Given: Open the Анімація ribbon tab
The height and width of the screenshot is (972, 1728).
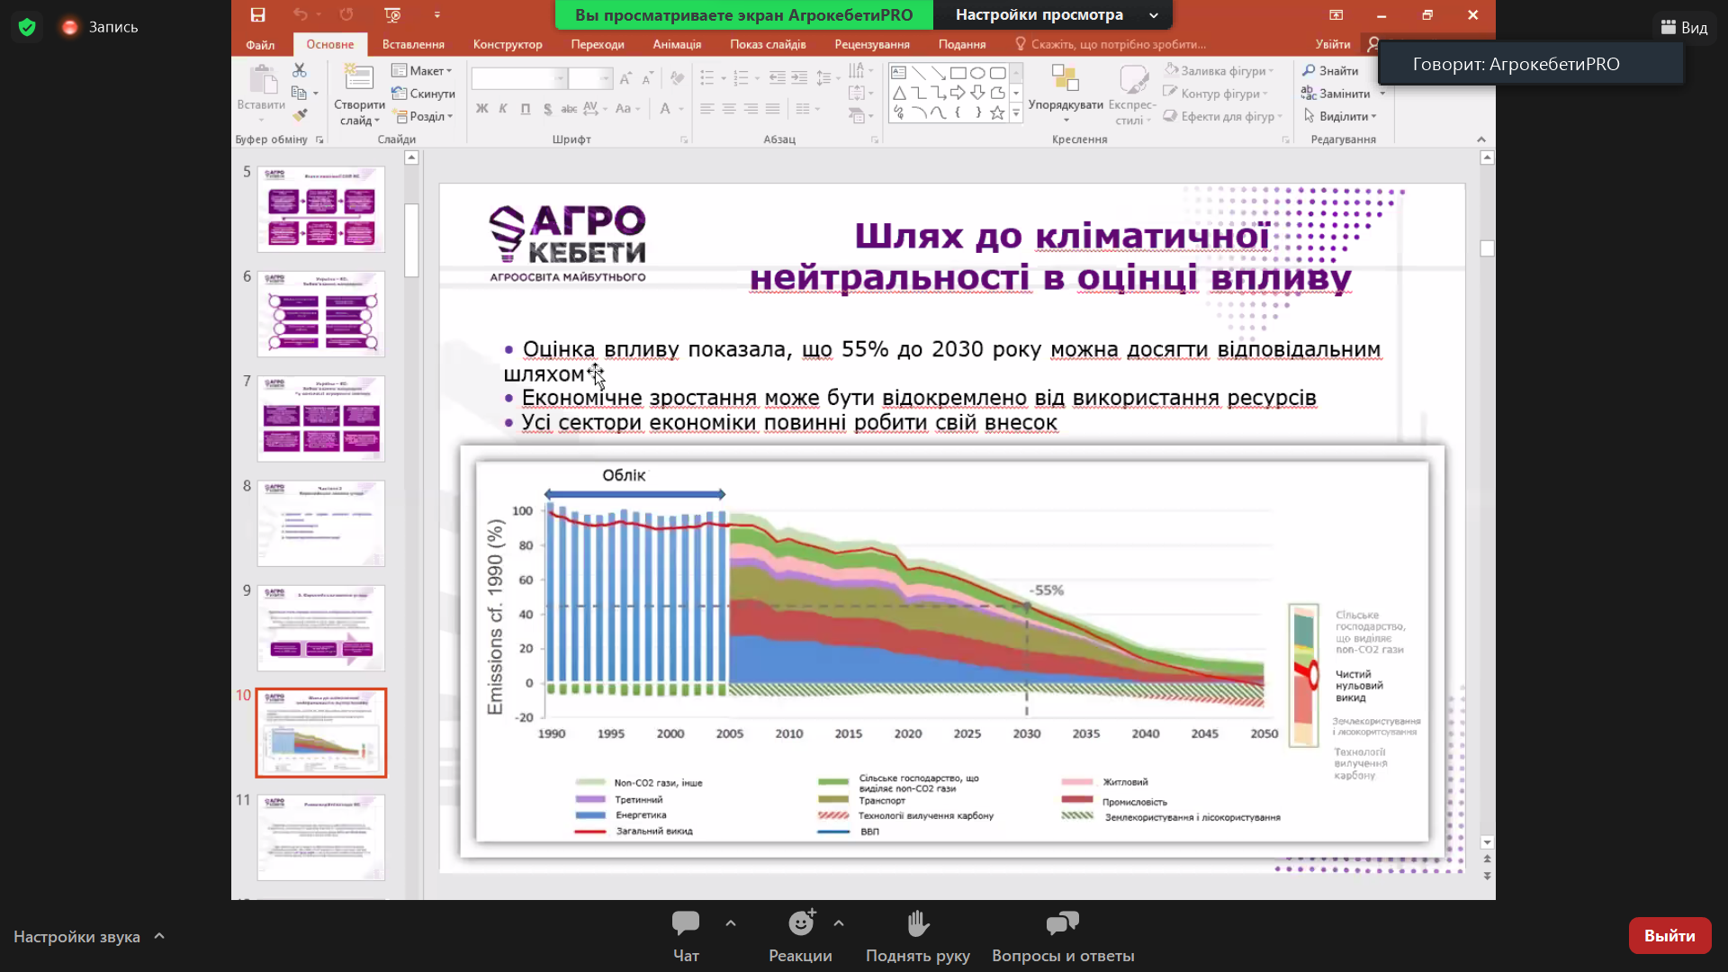Looking at the screenshot, I should pos(677,44).
